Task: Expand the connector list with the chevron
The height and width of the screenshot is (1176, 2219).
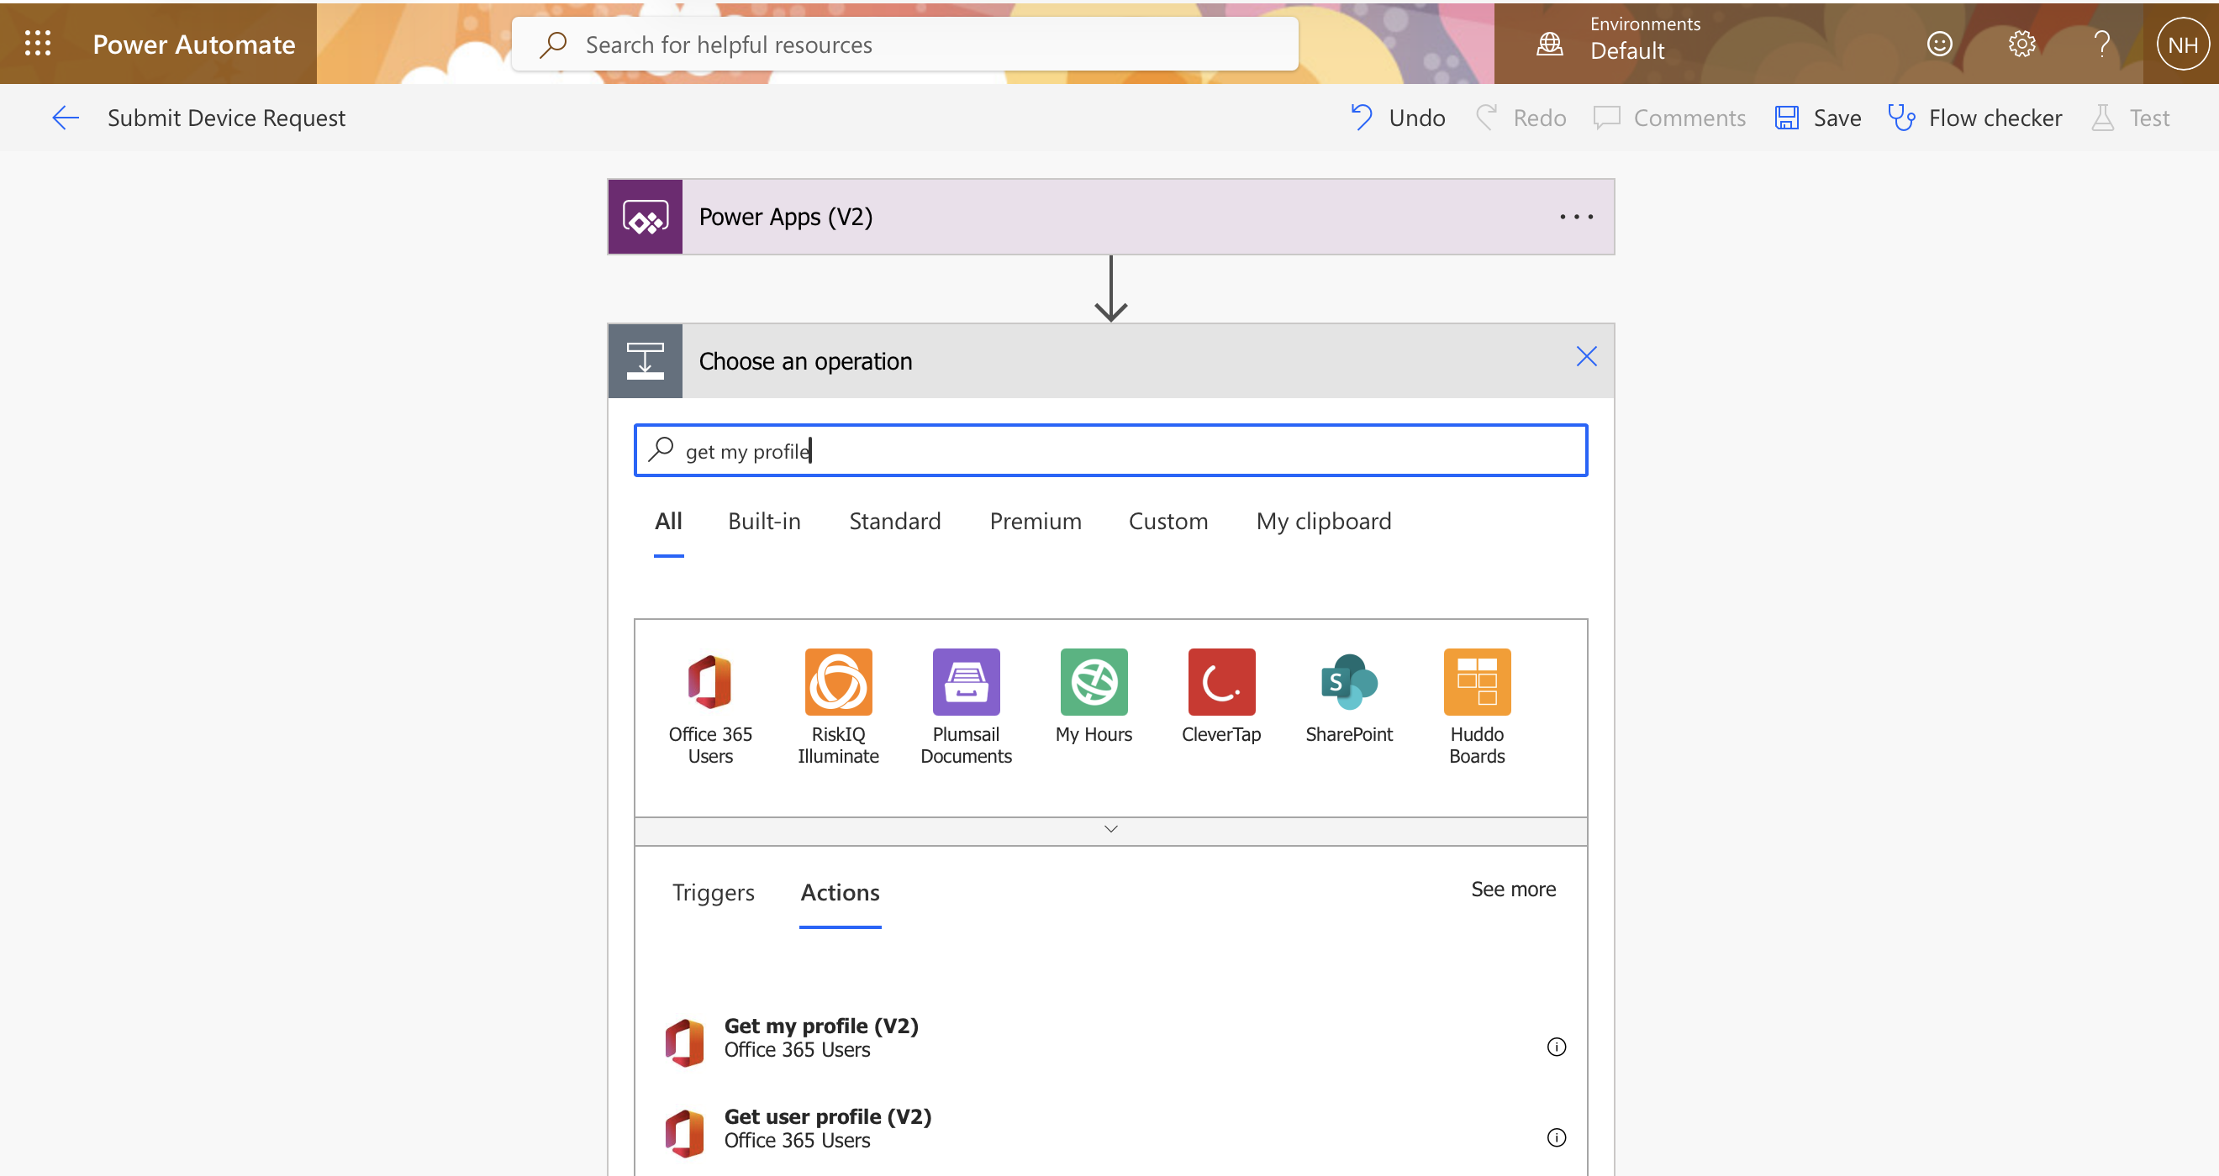Action: tap(1110, 830)
